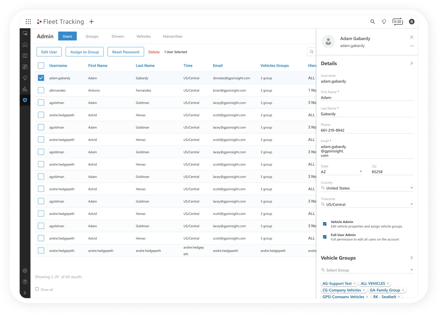Click the table search magnifier box
This screenshot has height=315, width=440.
(x=312, y=52)
